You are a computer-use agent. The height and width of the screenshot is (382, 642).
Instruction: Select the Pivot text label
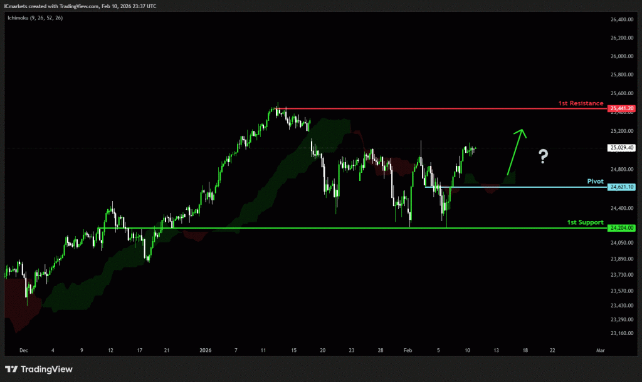(x=595, y=181)
